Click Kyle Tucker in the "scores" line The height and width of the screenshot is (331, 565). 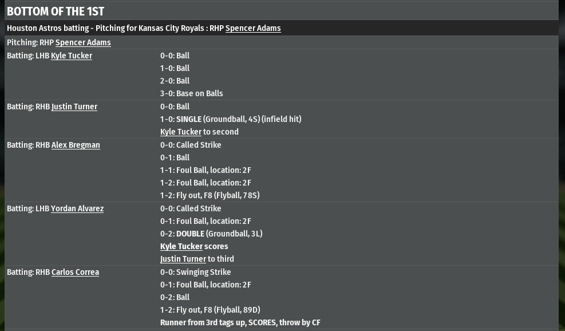tap(181, 246)
